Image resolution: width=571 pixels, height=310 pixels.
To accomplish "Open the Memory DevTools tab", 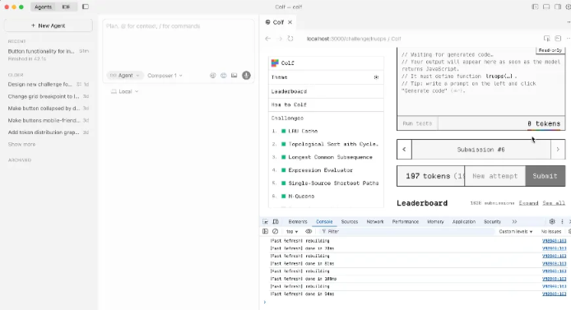I will [435, 221].
